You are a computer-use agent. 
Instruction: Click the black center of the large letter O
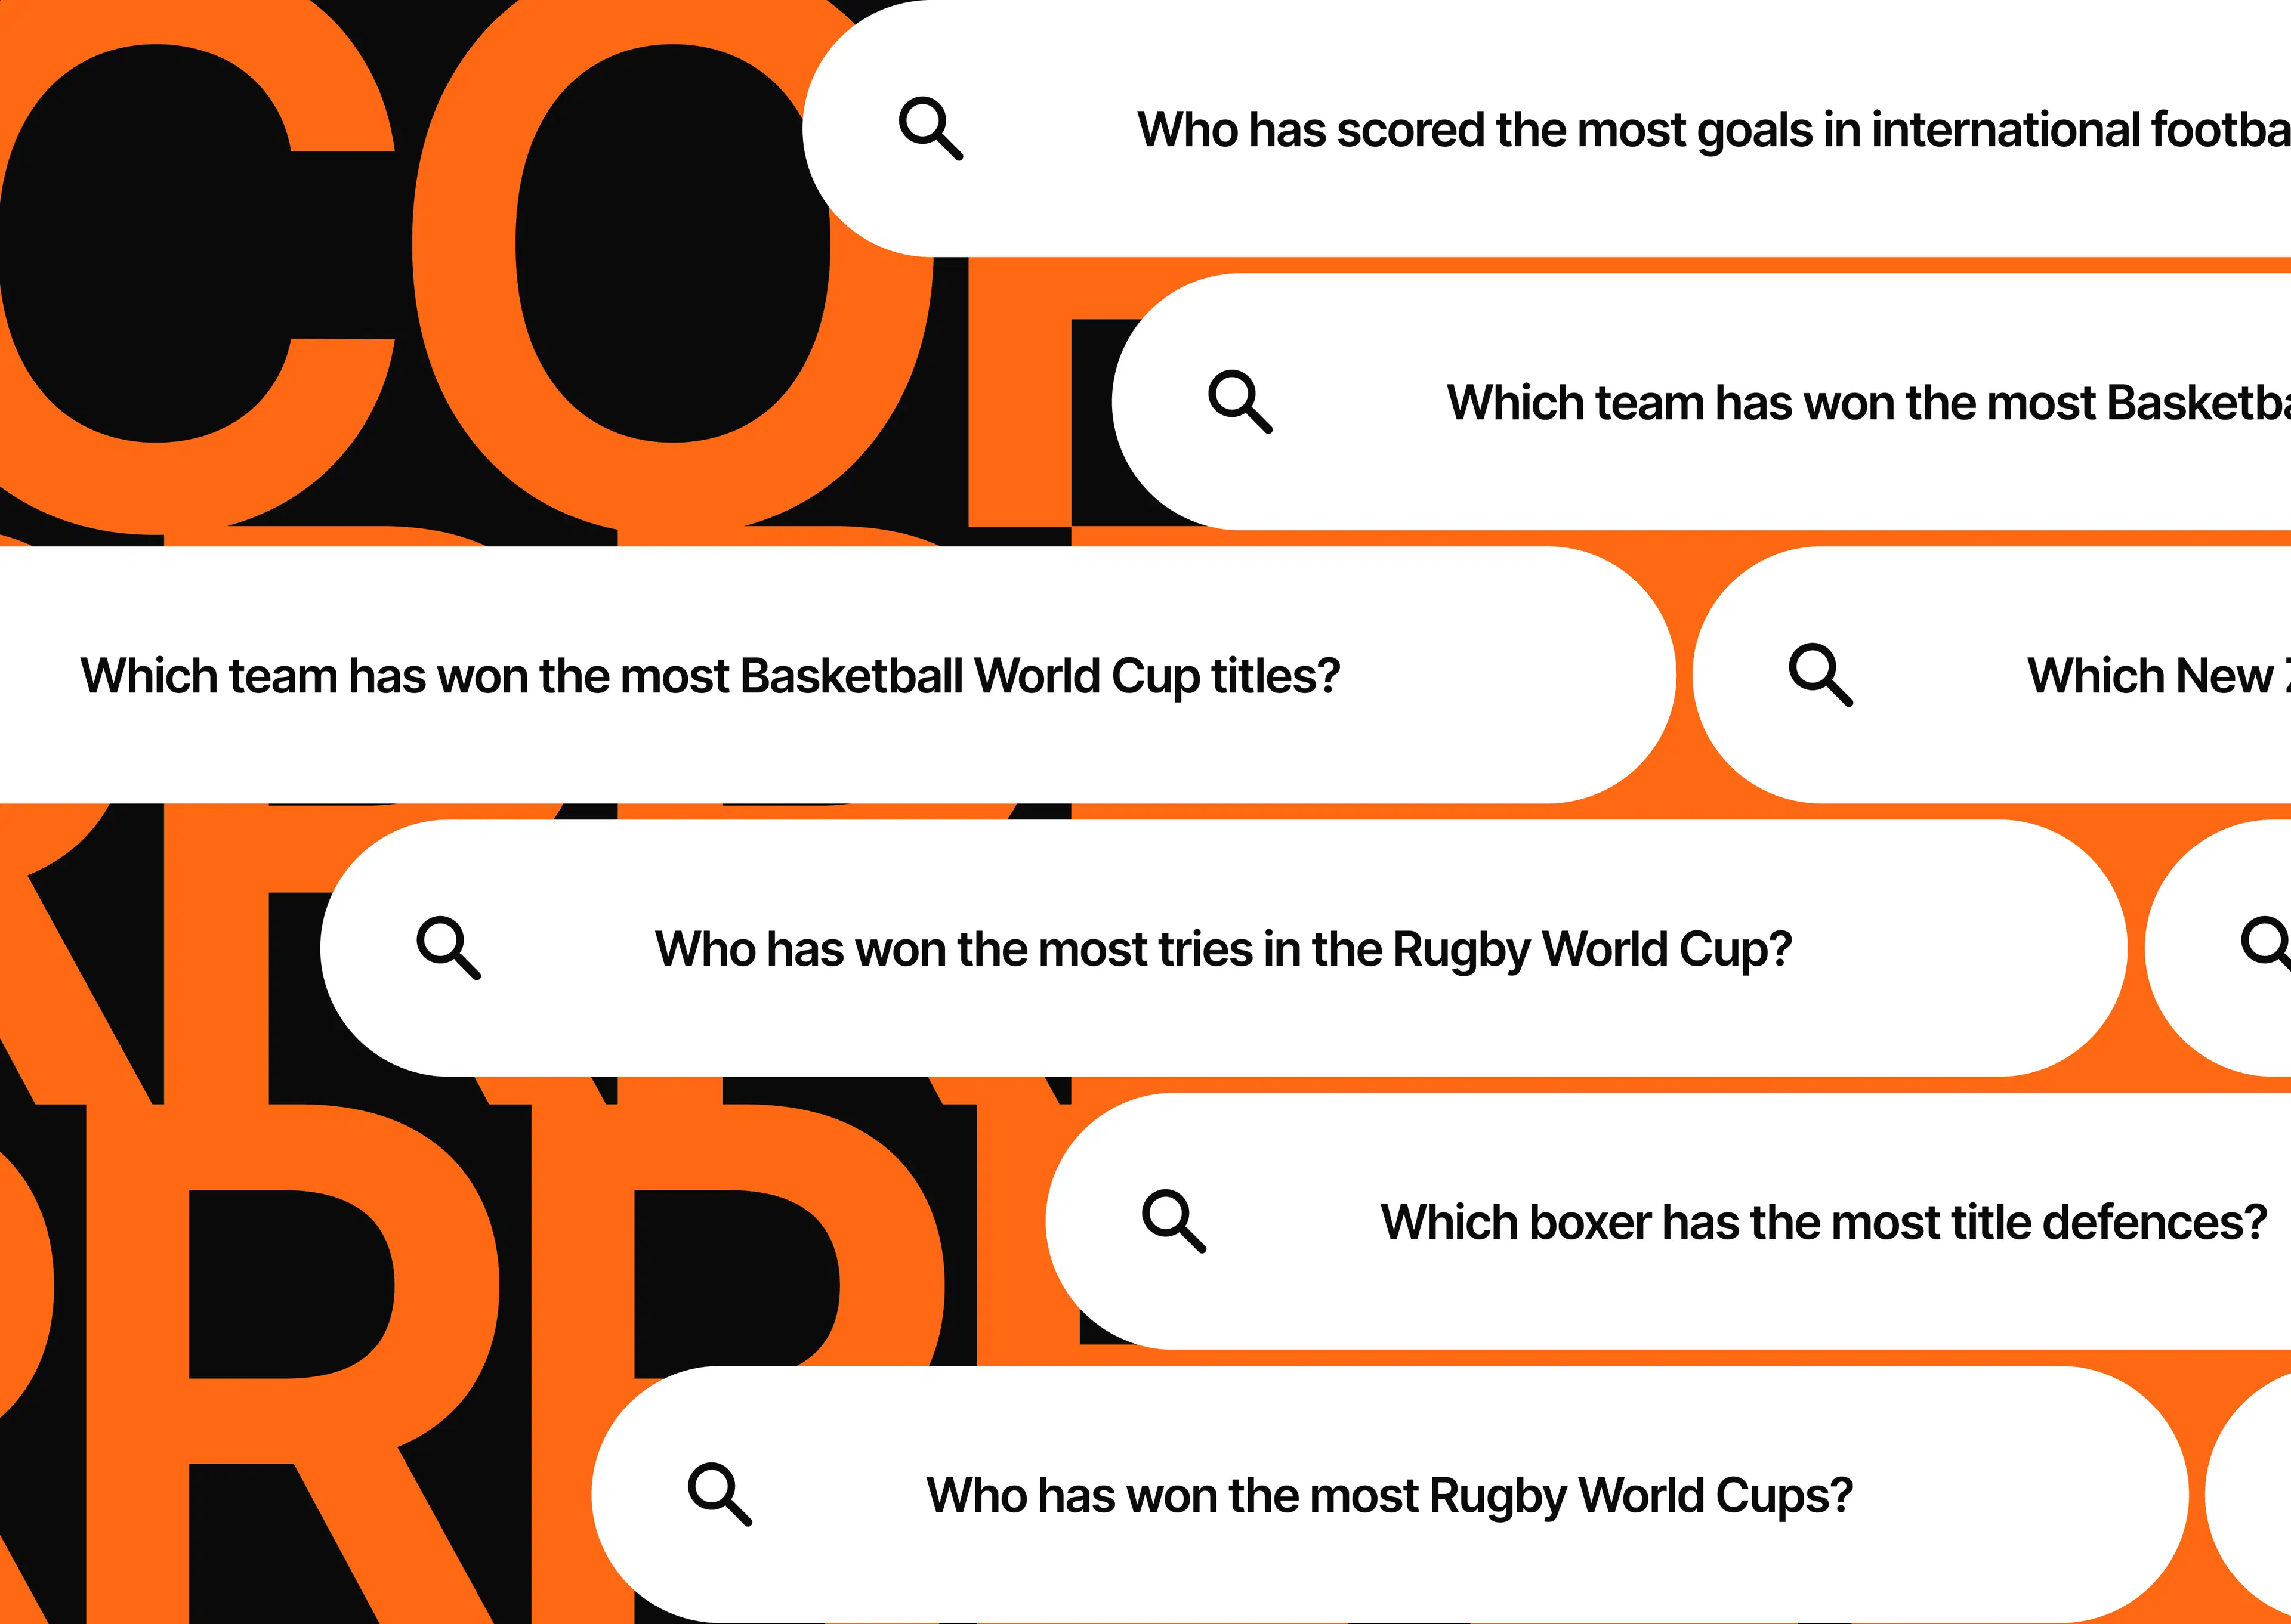pyautogui.click(x=672, y=243)
